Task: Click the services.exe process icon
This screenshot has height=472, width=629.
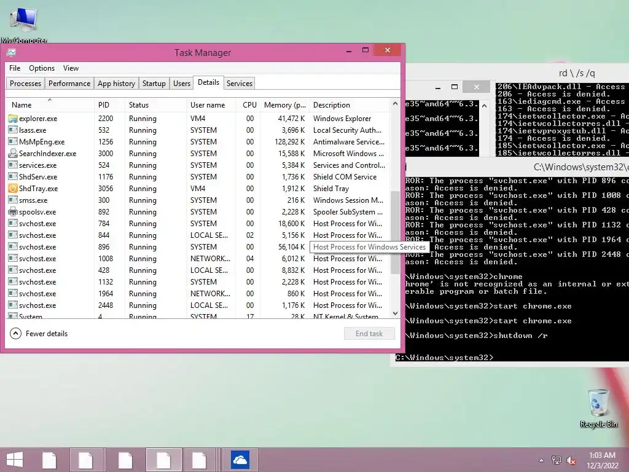Action: tap(13, 165)
